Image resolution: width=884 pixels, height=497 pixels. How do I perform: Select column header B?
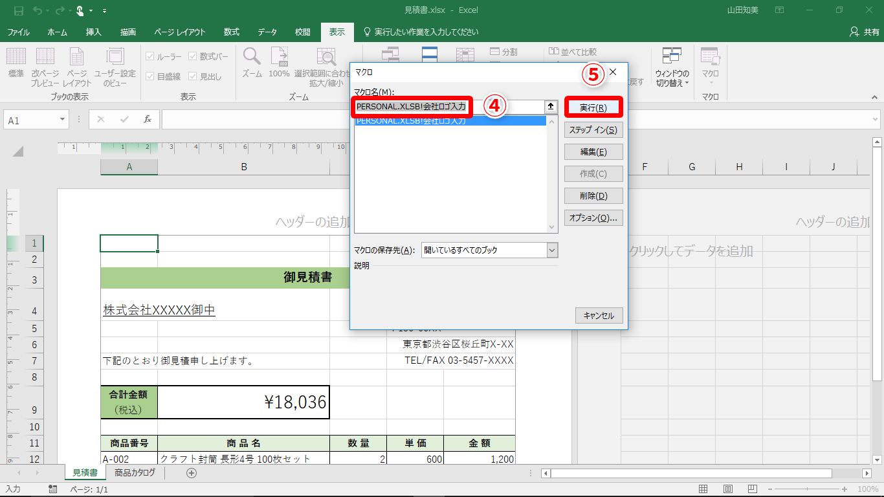tap(244, 167)
